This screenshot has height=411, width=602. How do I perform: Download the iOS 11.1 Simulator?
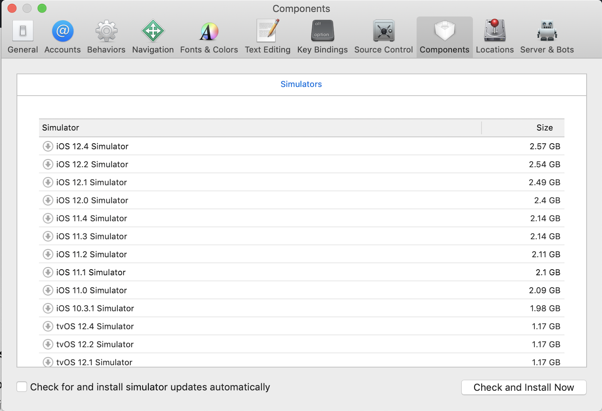(x=48, y=272)
